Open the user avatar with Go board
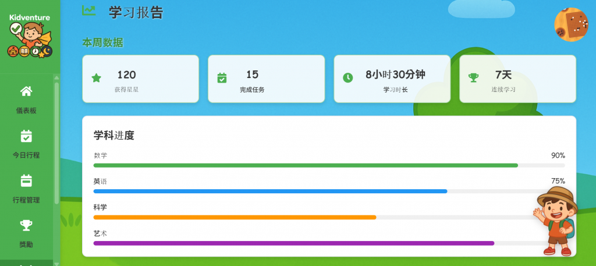This screenshot has width=596, height=266. (x=571, y=24)
